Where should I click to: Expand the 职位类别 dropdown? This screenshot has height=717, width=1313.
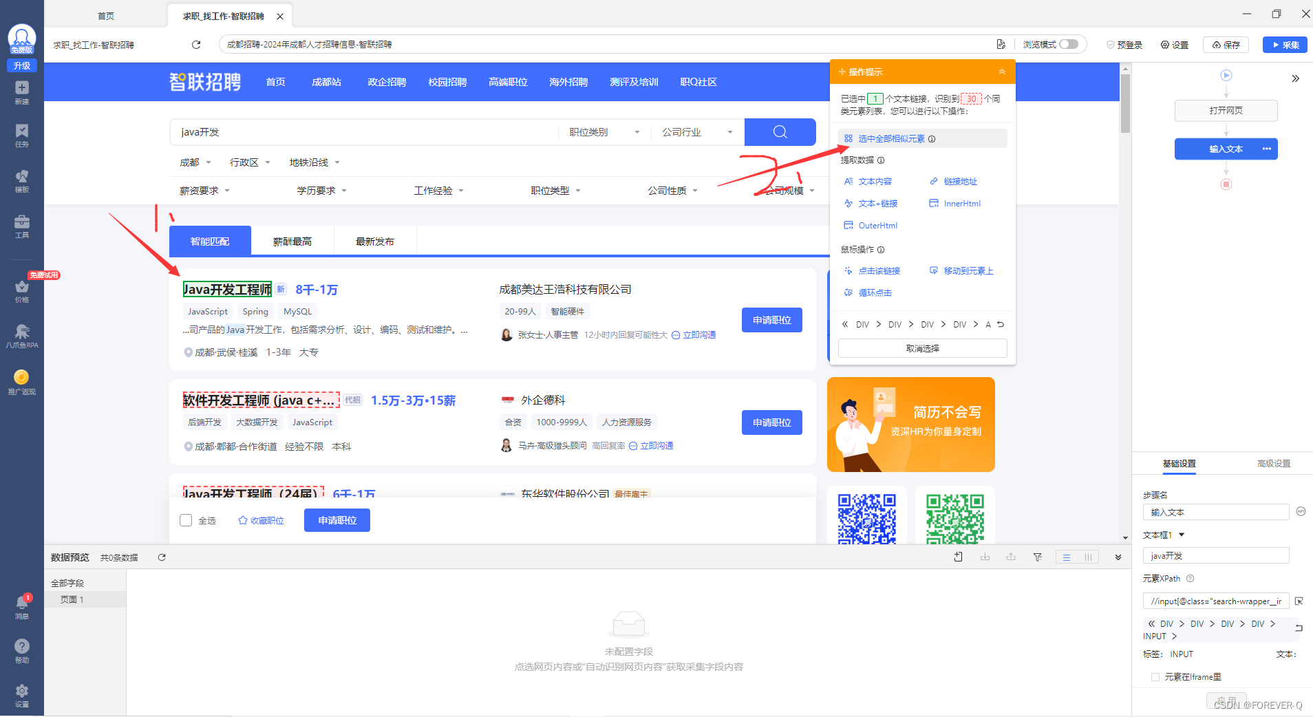tap(604, 132)
